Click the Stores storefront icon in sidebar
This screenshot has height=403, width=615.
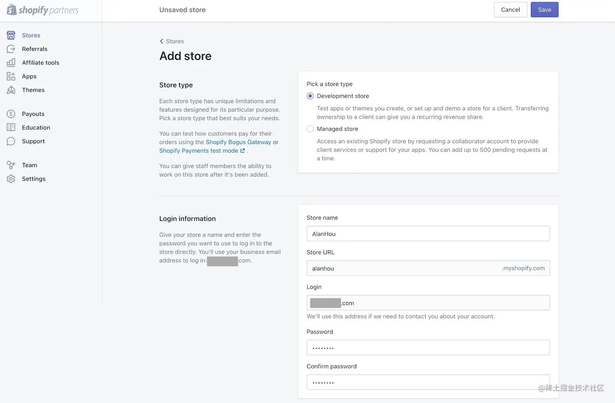click(x=11, y=35)
